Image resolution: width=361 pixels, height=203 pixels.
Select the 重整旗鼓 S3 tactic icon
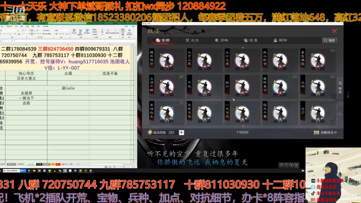point(318,61)
